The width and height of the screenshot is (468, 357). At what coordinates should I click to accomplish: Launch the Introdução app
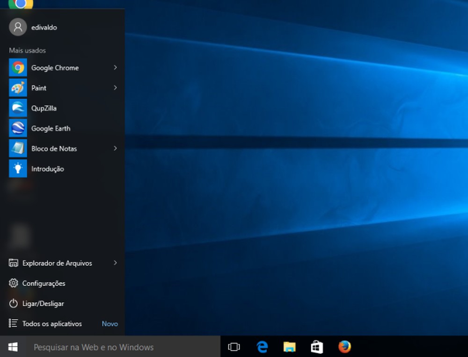[48, 169]
